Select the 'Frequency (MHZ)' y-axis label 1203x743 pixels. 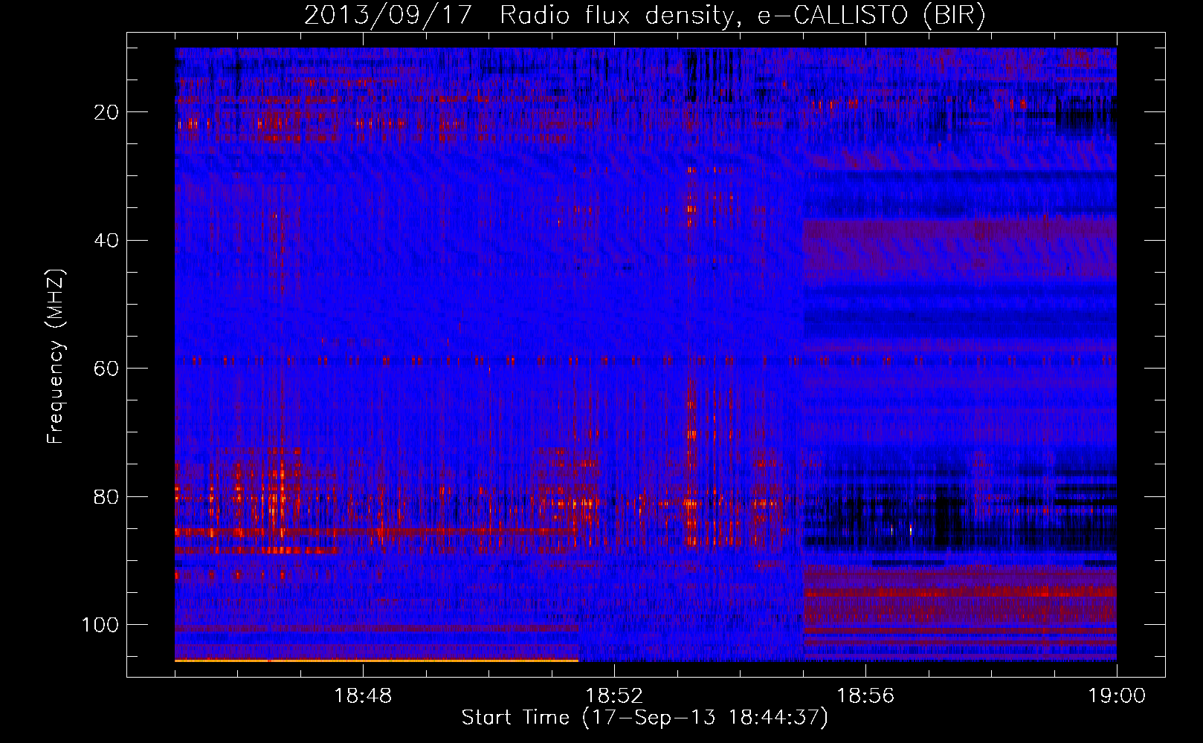click(56, 357)
